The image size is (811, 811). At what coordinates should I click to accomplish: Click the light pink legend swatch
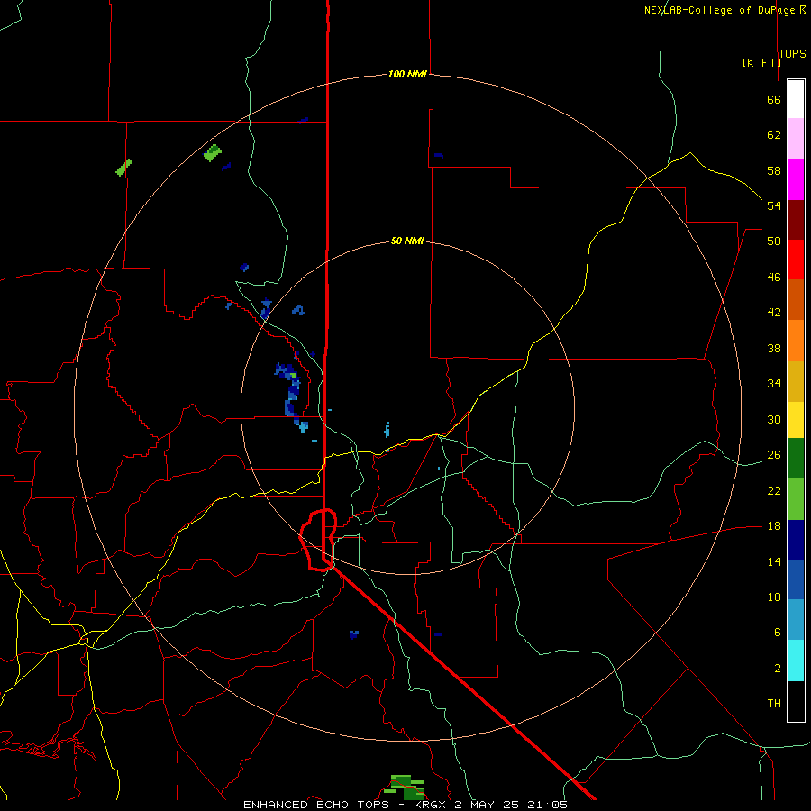[x=796, y=139]
